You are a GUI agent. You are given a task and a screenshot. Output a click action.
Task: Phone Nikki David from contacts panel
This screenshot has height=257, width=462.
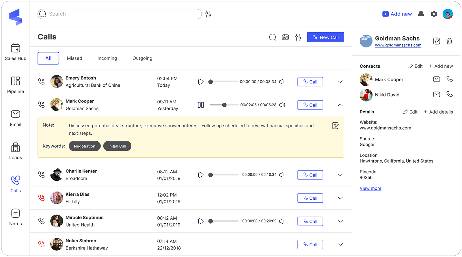[x=450, y=94]
